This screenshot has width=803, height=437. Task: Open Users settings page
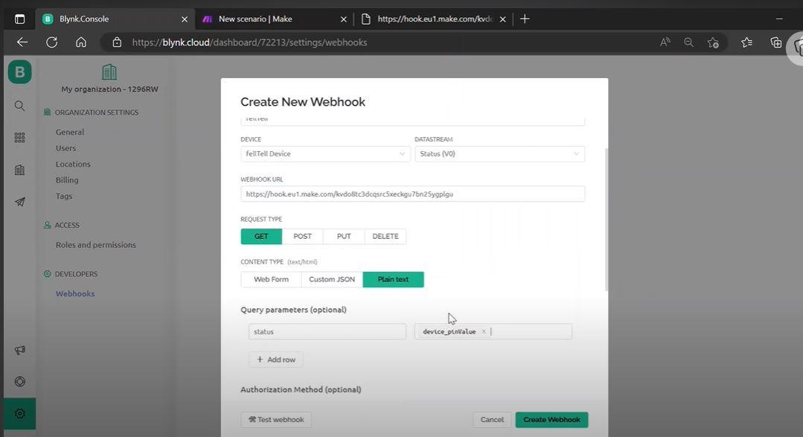coord(65,147)
